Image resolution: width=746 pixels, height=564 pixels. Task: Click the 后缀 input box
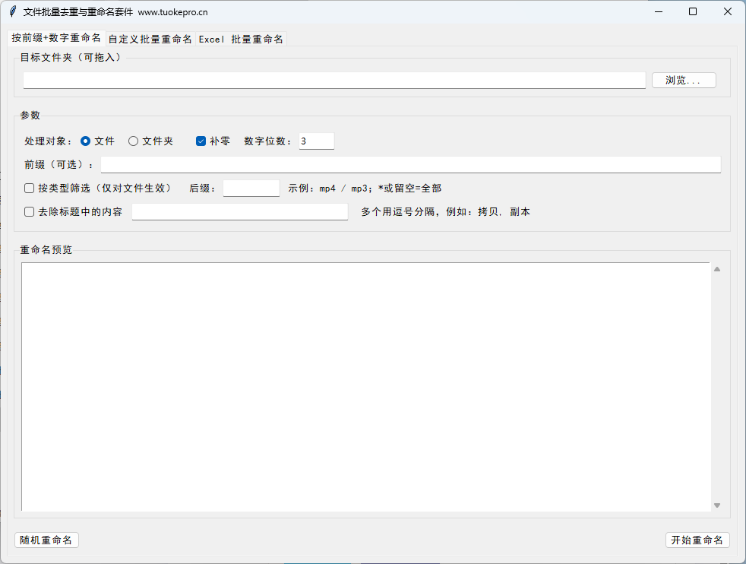click(251, 188)
